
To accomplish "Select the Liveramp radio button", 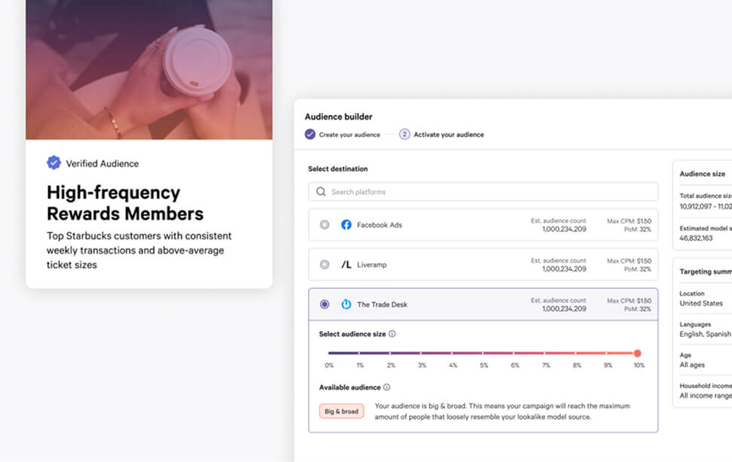I will pyautogui.click(x=324, y=264).
